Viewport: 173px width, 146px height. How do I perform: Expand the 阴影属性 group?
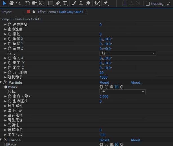(x=5, y=120)
